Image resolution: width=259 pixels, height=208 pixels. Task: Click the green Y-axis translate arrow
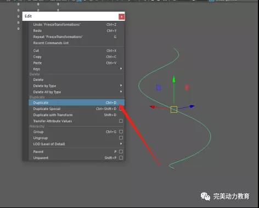(174, 79)
